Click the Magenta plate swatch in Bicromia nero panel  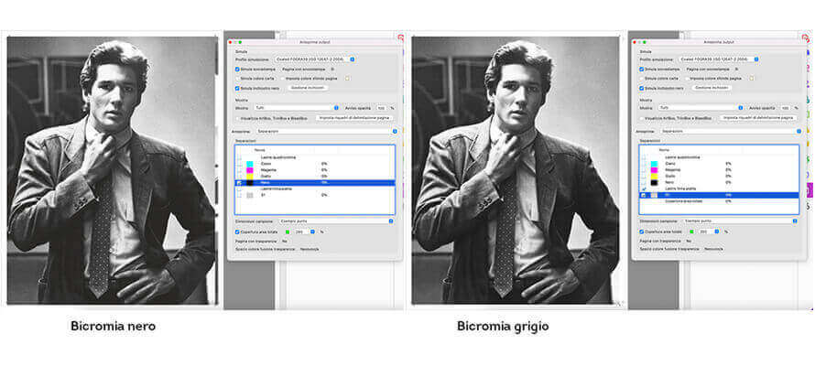pyautogui.click(x=250, y=169)
